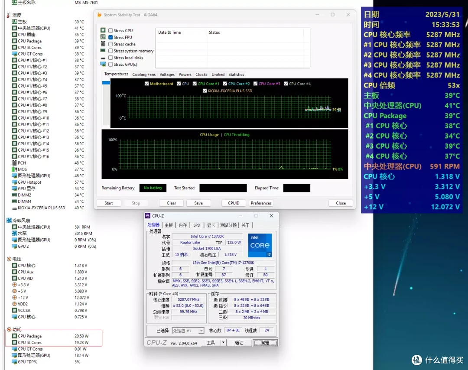Click the Stress cache chip icon
468x370 pixels.
click(103, 44)
